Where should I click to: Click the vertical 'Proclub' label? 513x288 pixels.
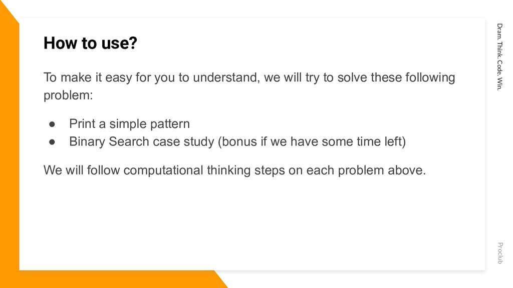pyautogui.click(x=500, y=253)
